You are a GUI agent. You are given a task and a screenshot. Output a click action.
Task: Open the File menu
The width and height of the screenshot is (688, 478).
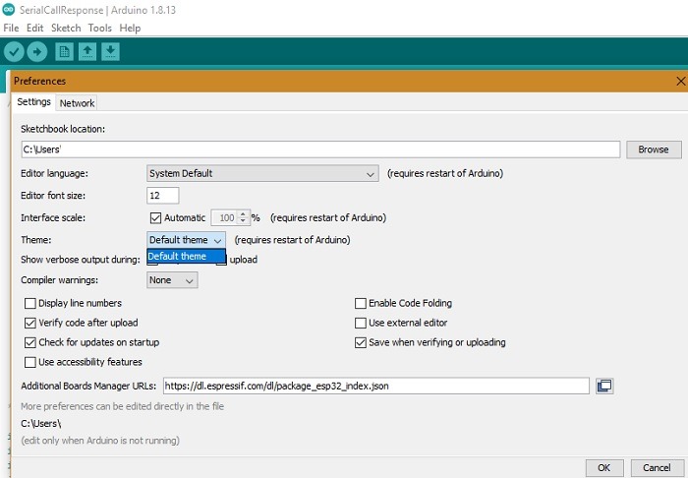tap(11, 29)
